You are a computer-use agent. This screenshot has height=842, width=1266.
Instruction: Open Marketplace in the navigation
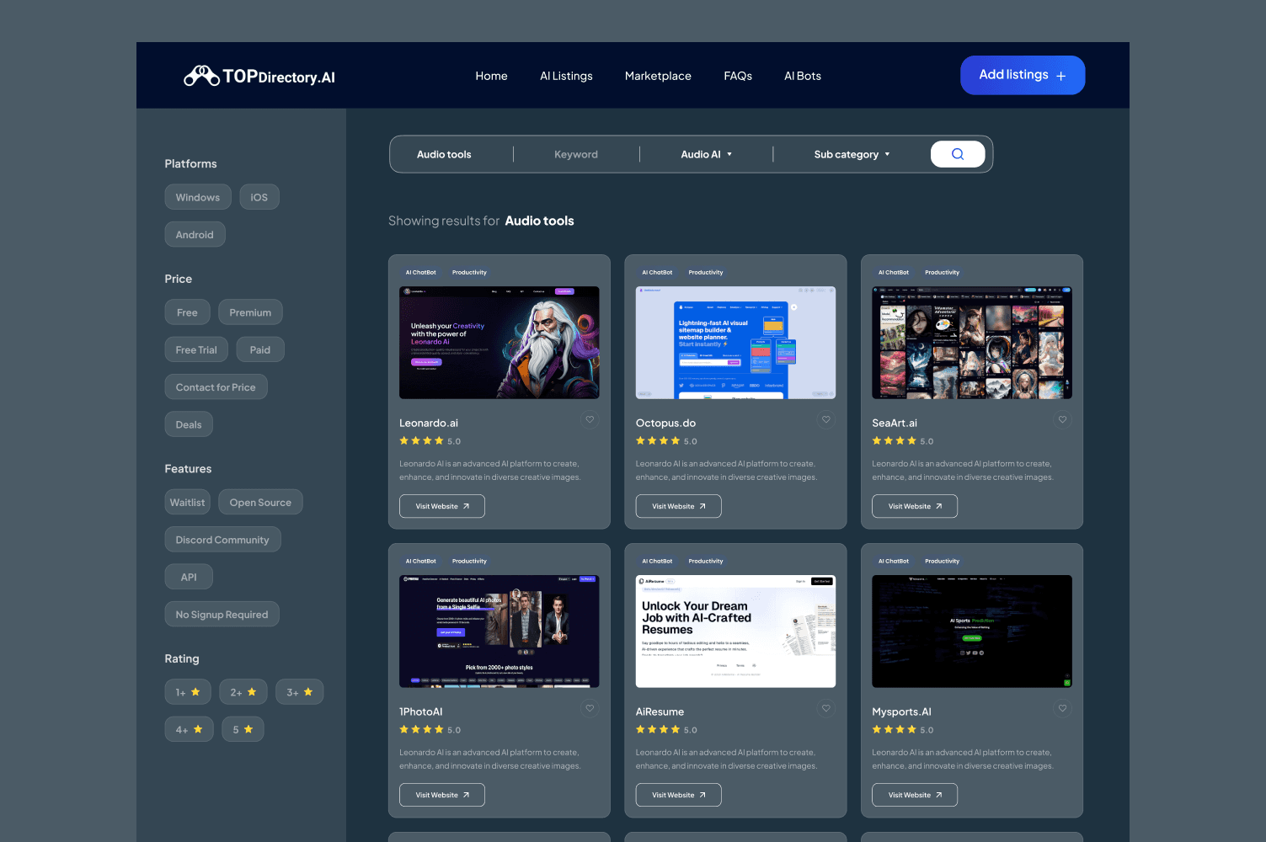[658, 76]
